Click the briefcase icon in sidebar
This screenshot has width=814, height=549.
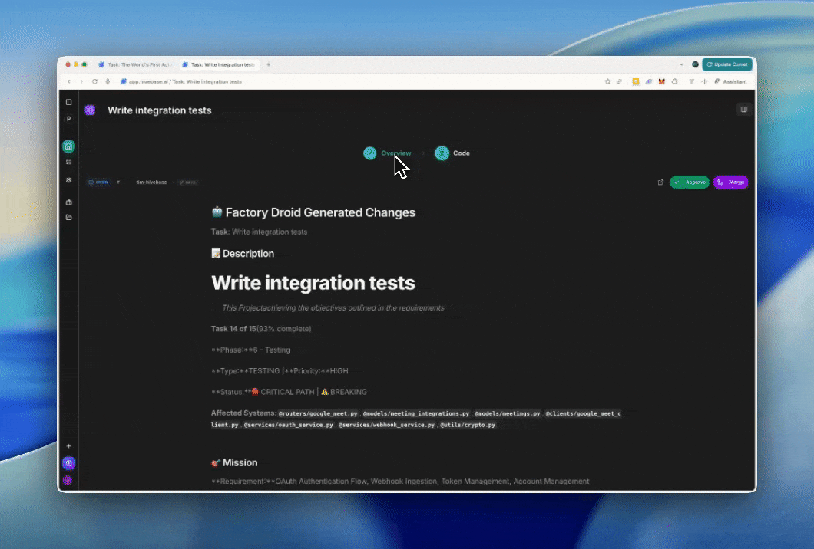click(x=68, y=202)
